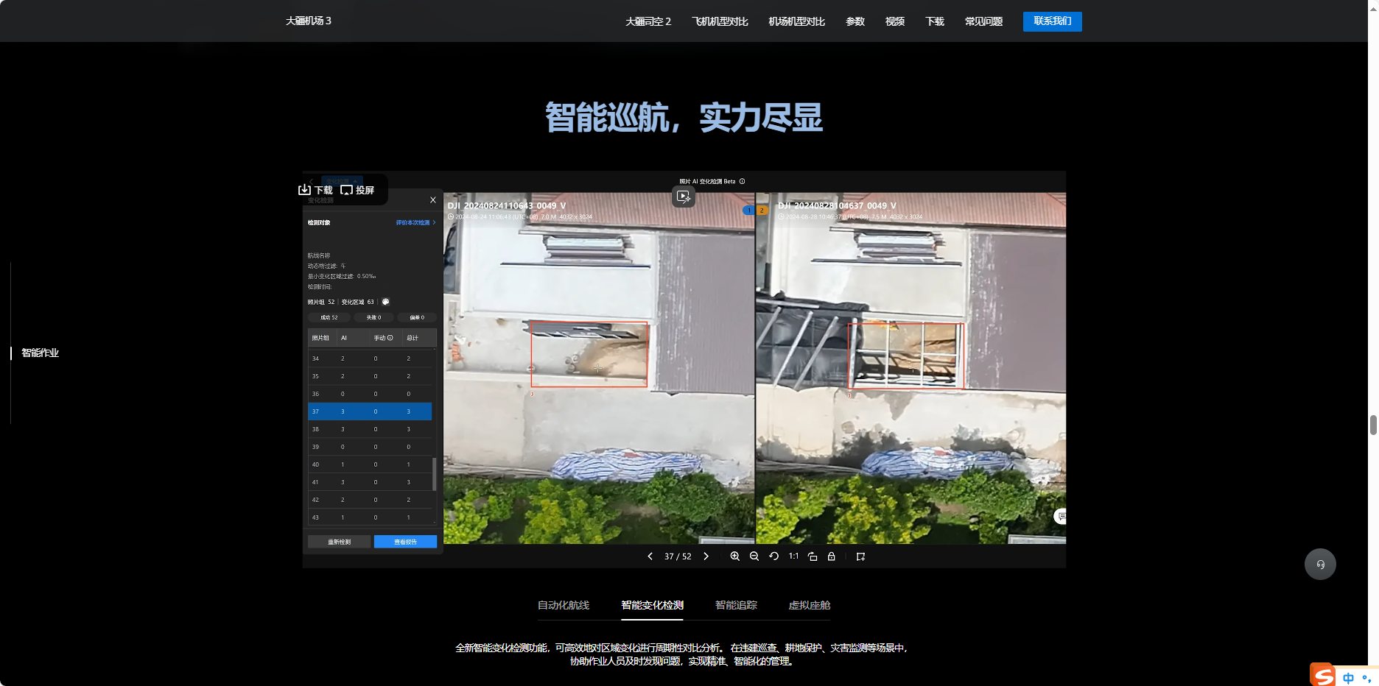1379x686 pixels.
Task: Go to previous photo with left arrow
Action: click(650, 556)
